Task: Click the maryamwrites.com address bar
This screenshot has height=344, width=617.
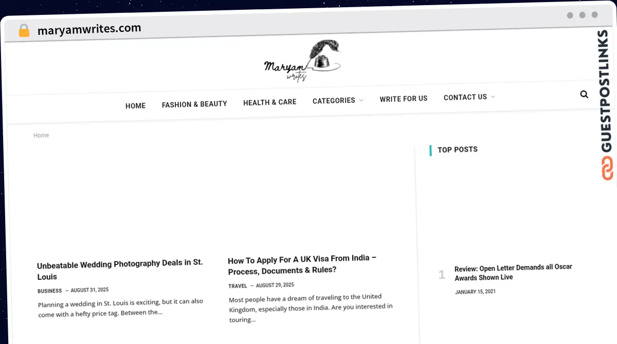Action: click(90, 28)
